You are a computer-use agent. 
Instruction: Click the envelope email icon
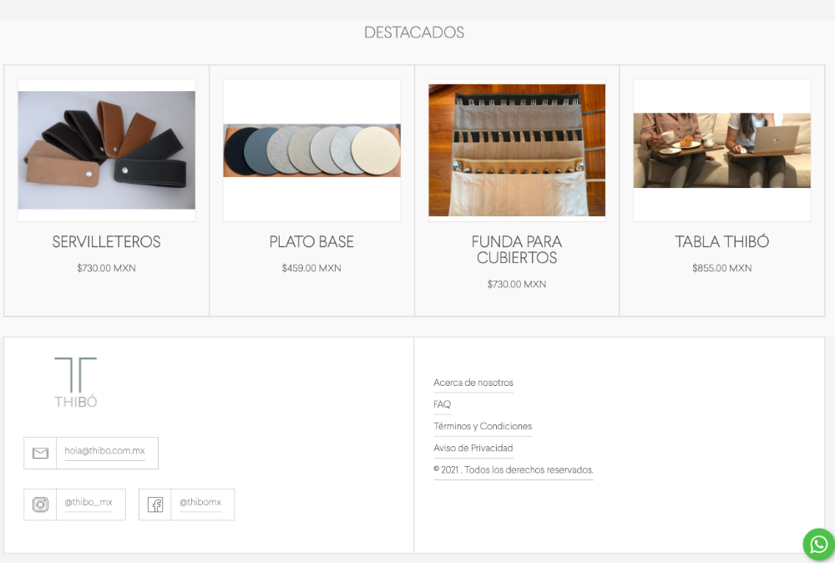point(40,453)
